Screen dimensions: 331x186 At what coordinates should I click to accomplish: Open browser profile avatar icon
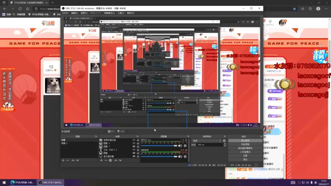coord(318,9)
